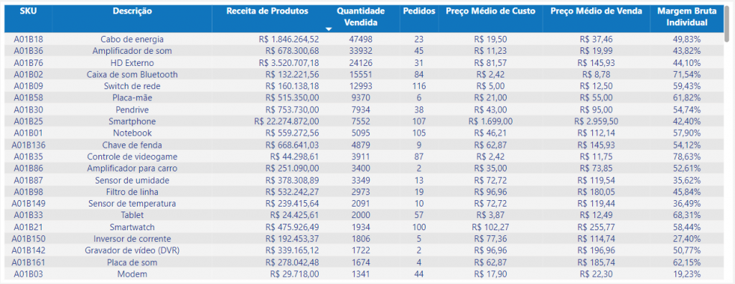The image size is (735, 284).
Task: Click Margem Bruta Individual column header
Action: click(x=686, y=17)
